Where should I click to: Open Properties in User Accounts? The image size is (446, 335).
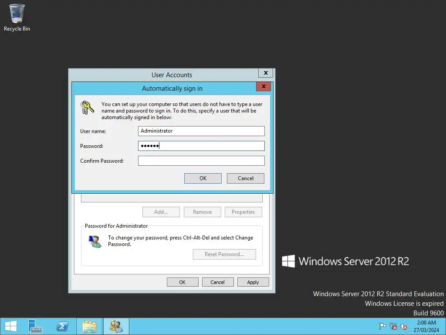(243, 212)
